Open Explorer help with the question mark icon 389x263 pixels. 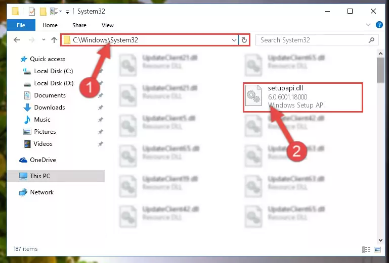pos(379,25)
